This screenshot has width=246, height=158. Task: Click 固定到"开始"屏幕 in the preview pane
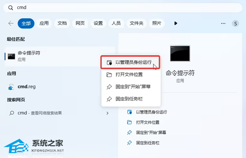[x=151, y=133]
